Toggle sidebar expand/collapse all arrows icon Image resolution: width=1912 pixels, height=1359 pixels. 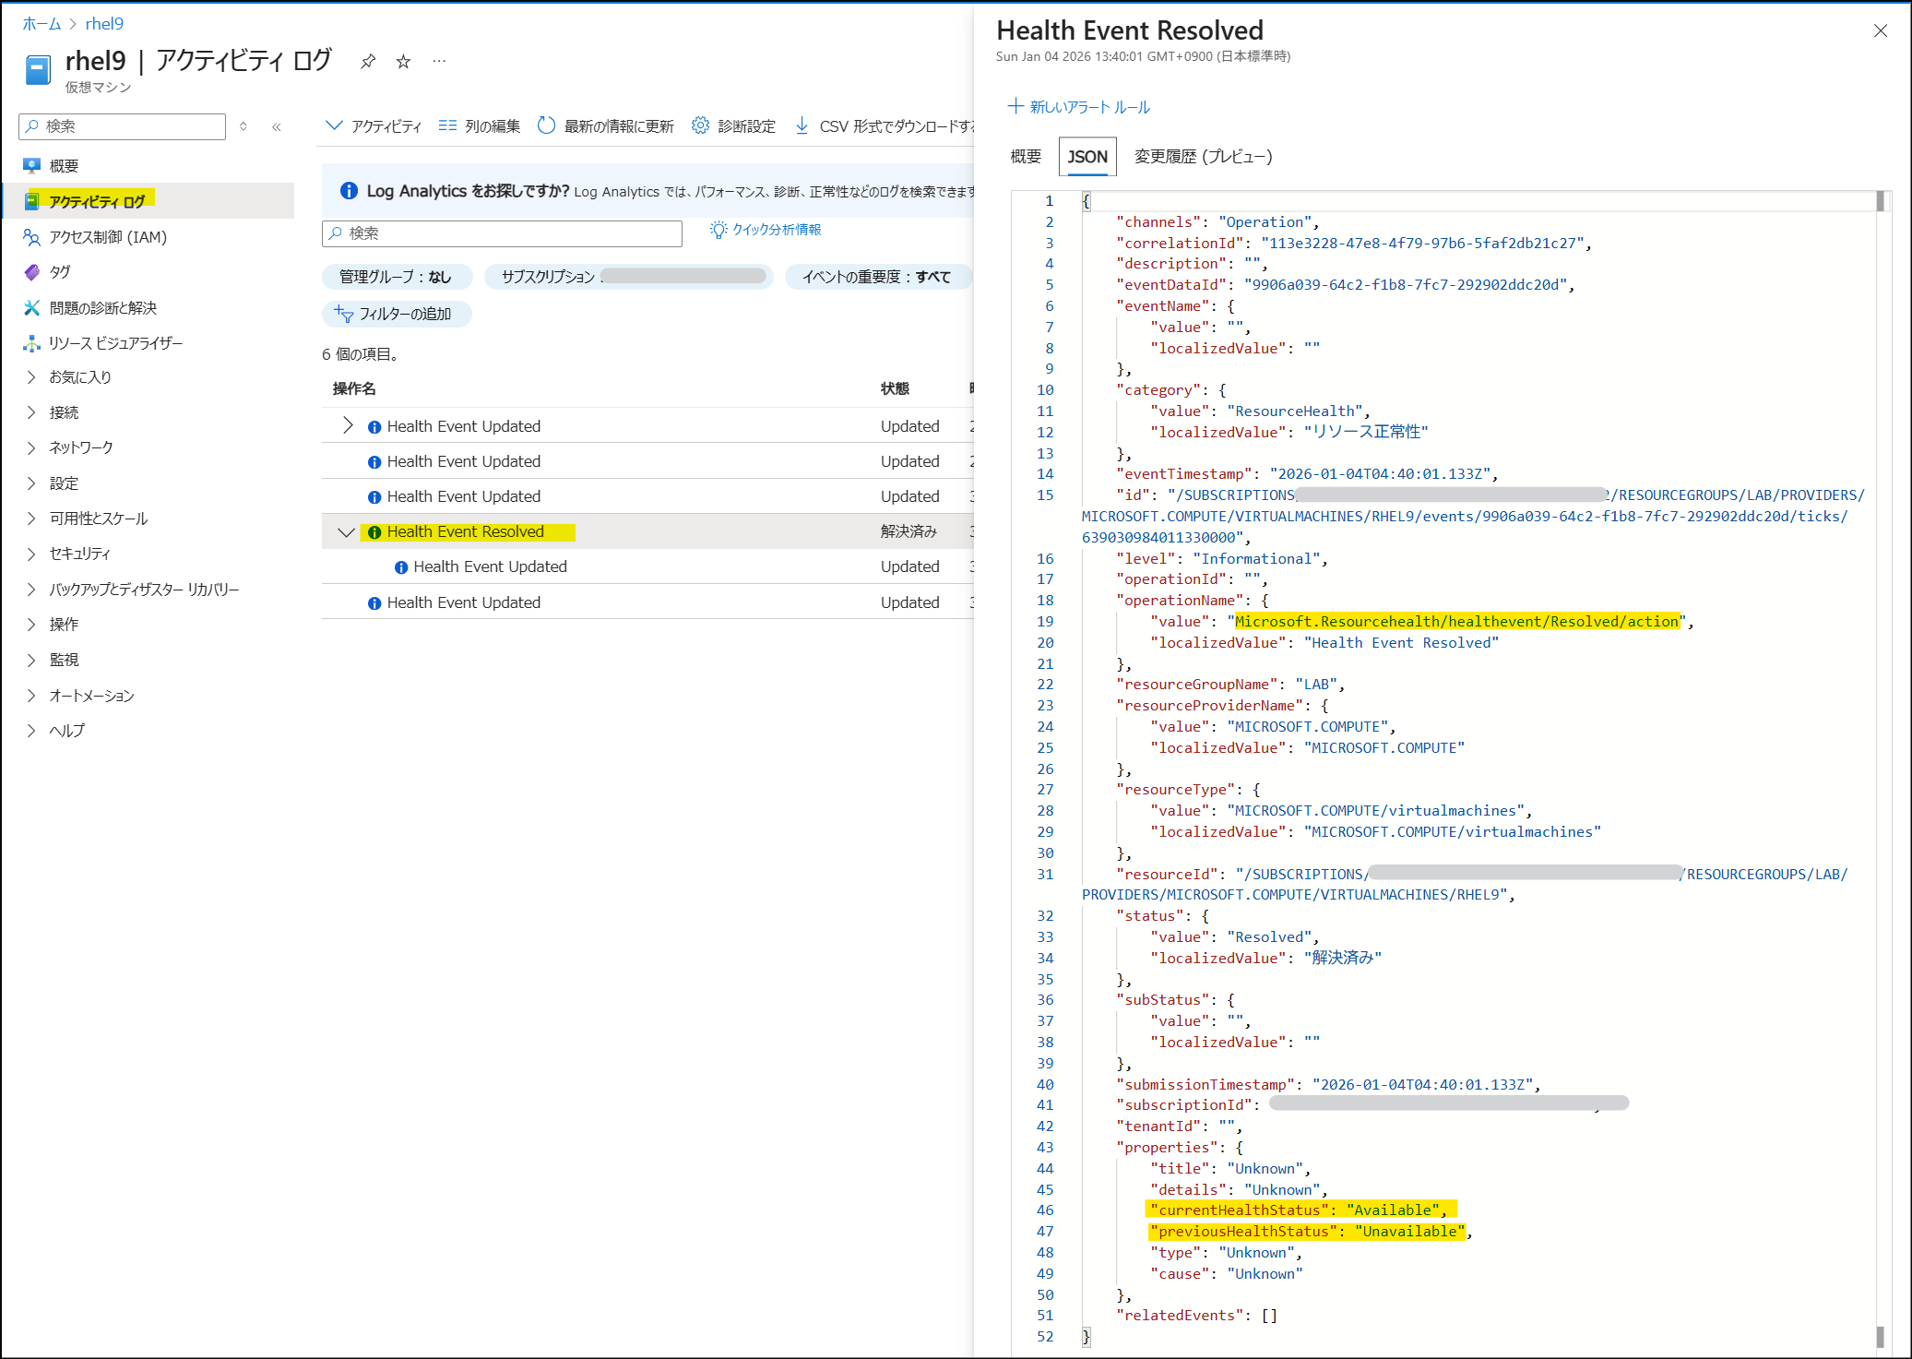(x=243, y=126)
